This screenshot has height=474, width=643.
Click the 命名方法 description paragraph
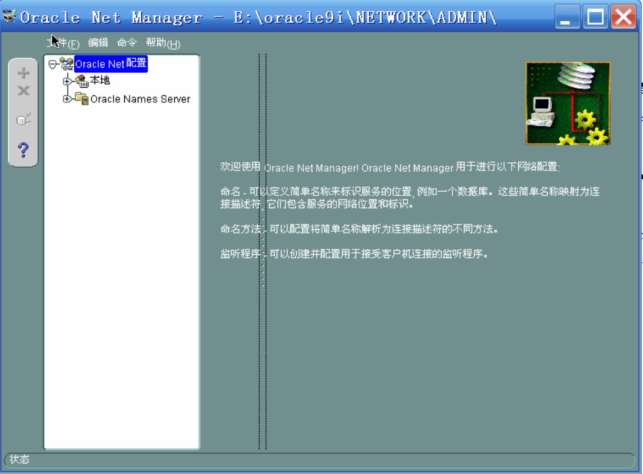(359, 229)
